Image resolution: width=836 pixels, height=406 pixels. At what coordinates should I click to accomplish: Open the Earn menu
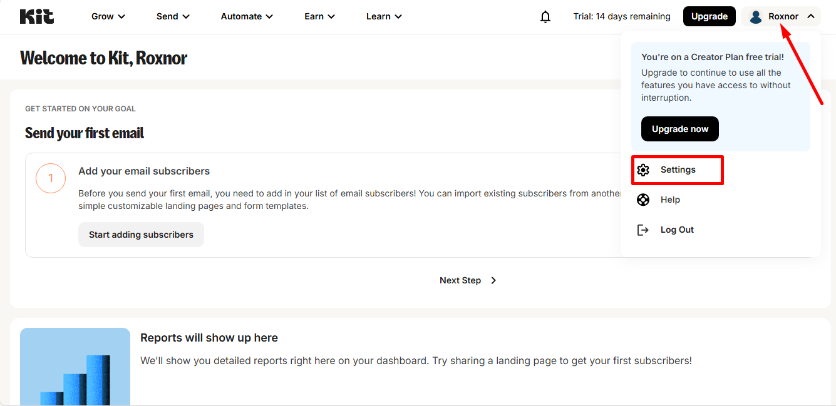[x=319, y=16]
